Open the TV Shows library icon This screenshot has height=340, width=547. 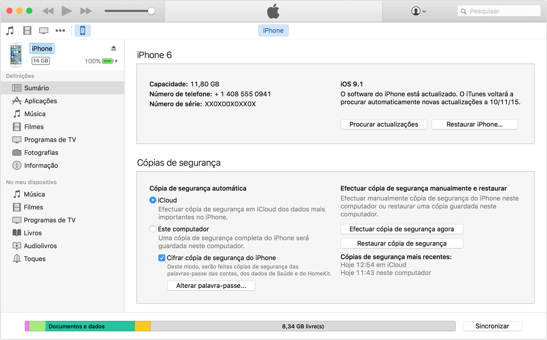click(x=44, y=31)
